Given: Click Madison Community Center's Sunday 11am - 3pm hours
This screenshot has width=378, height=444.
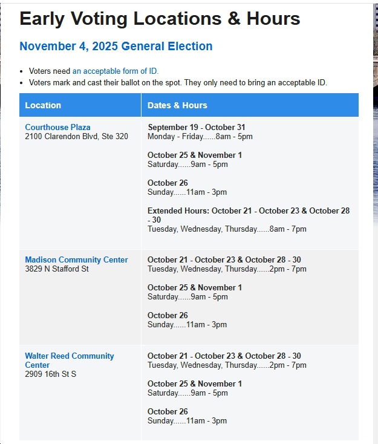Looking at the screenshot, I should click(x=187, y=325).
